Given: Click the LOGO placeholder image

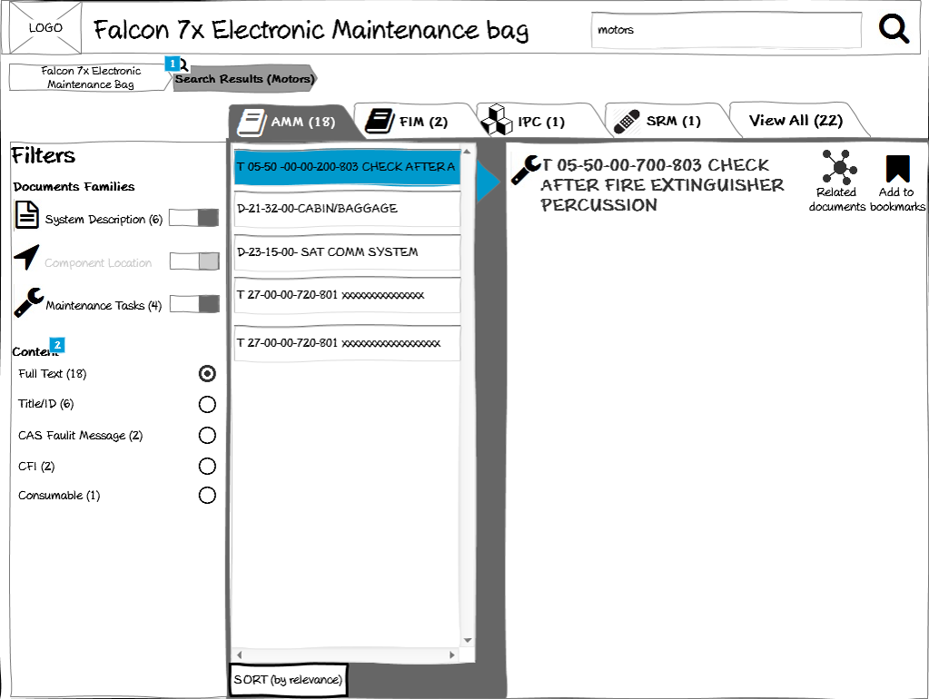Looking at the screenshot, I should [45, 27].
